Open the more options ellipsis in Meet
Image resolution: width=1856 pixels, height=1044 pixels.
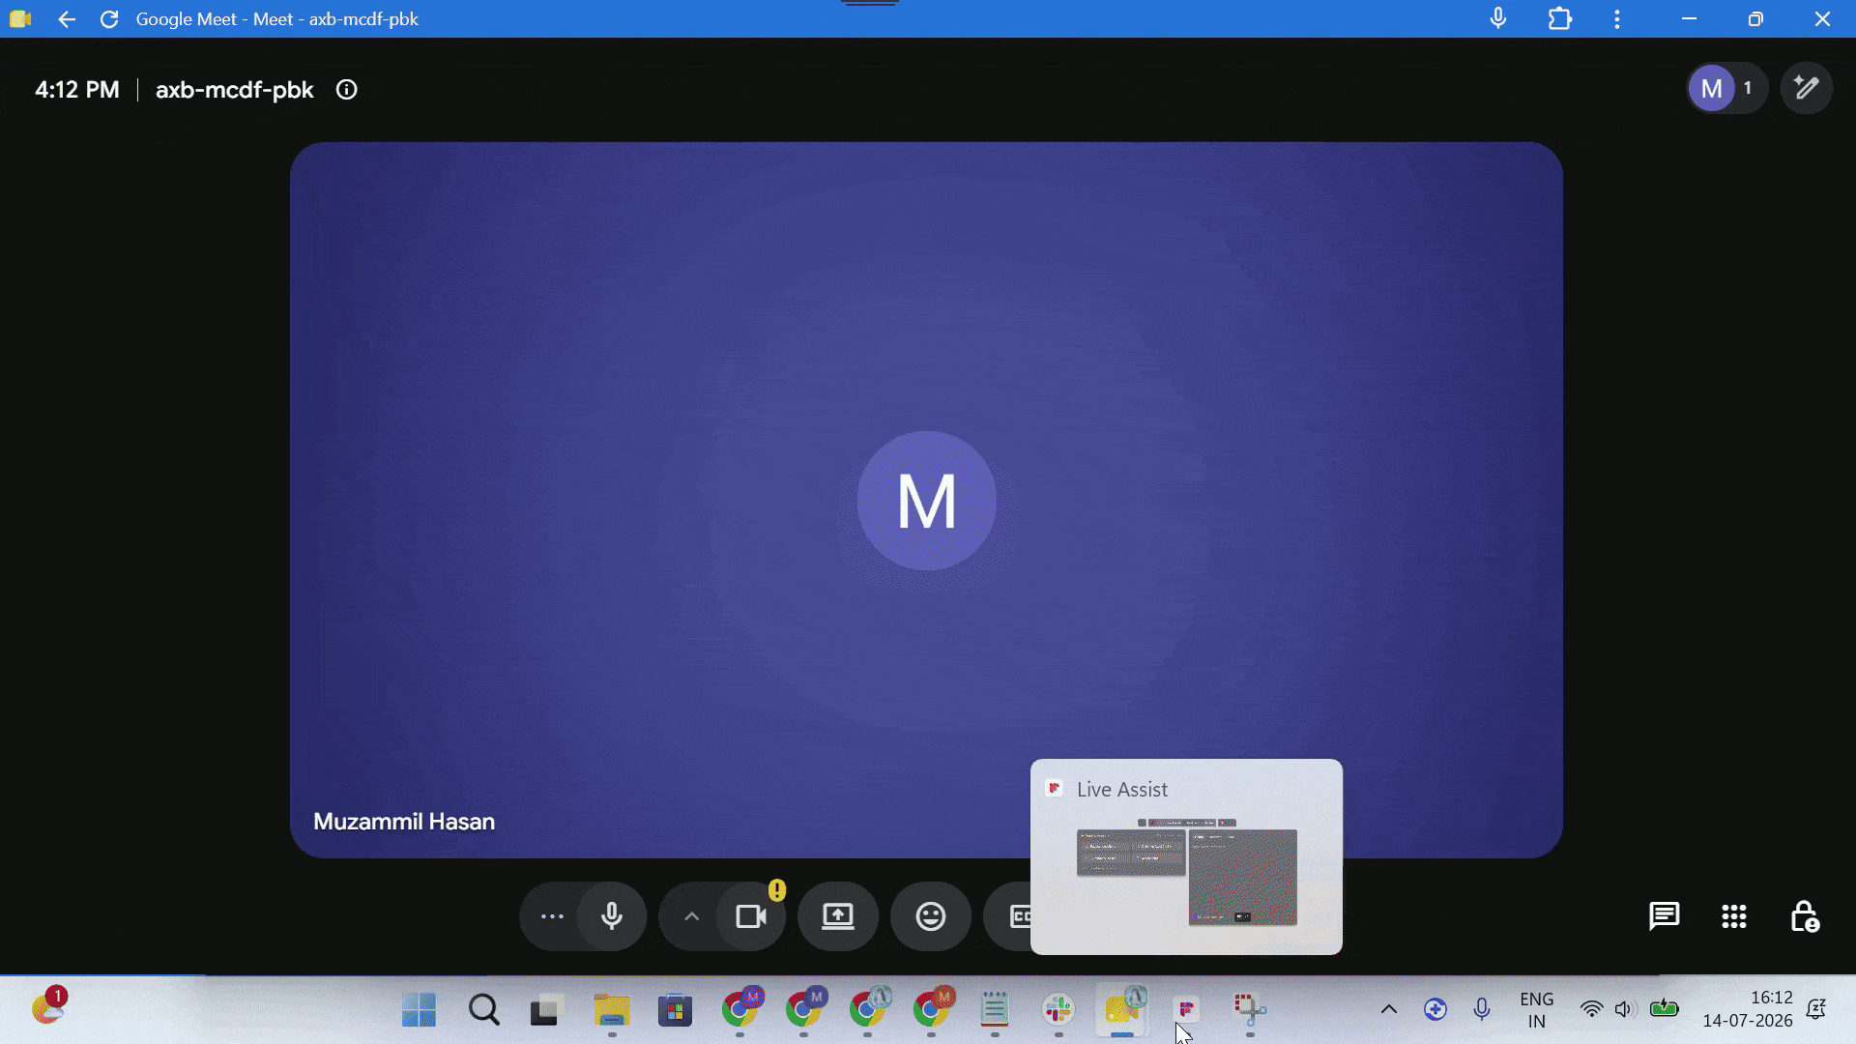pyautogui.click(x=552, y=916)
